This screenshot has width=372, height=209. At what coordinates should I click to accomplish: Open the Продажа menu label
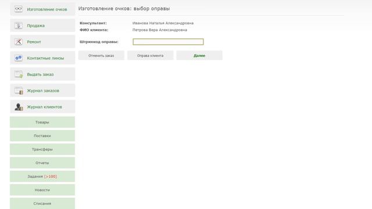click(35, 26)
